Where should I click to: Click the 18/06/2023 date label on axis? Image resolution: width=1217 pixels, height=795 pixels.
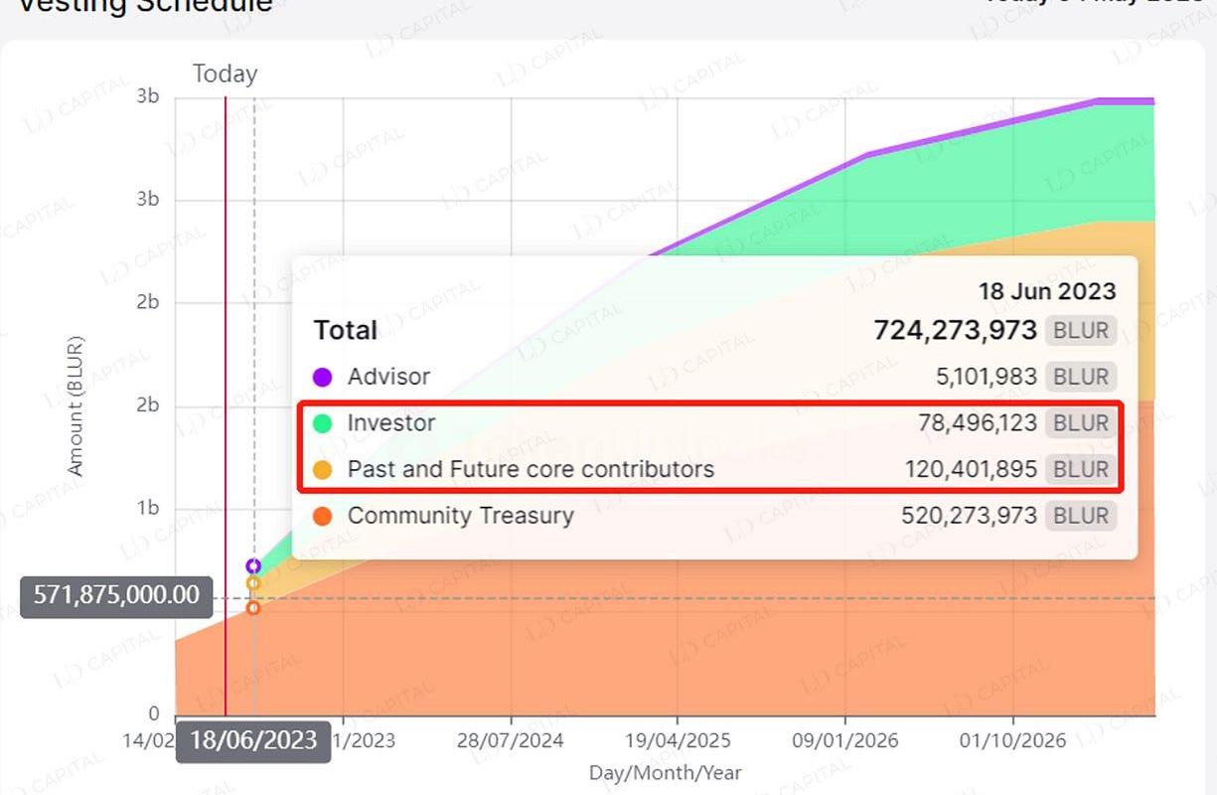click(x=253, y=740)
